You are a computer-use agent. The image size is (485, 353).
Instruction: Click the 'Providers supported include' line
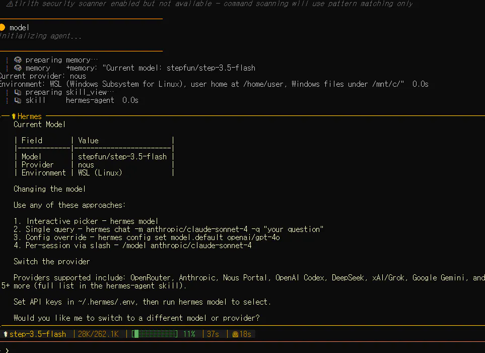249,277
